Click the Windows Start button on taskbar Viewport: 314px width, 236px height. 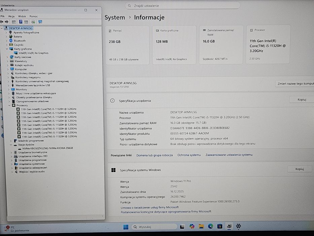pyautogui.click(x=126, y=227)
